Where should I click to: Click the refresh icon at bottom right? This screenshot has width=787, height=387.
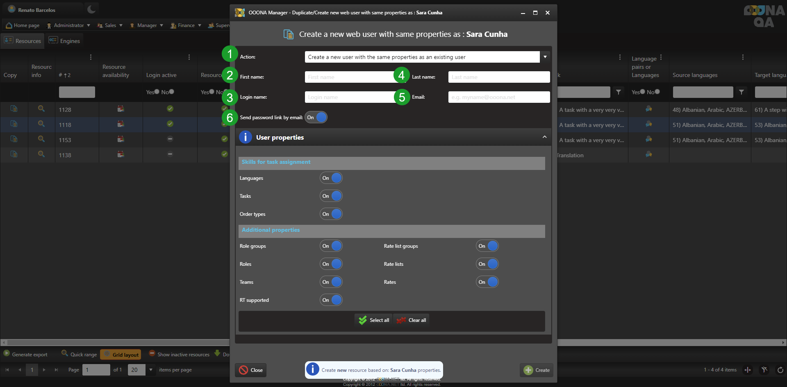pos(780,370)
